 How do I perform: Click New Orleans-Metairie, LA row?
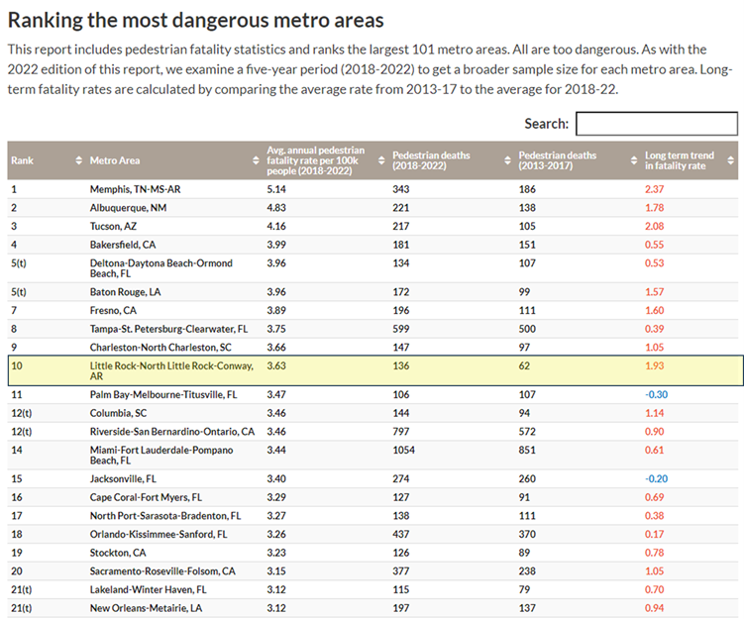146,609
